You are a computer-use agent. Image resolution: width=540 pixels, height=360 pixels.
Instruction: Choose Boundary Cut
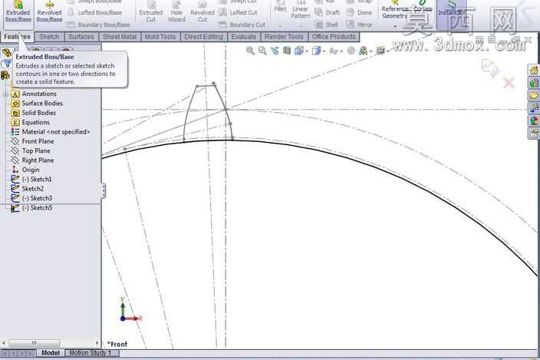(242, 25)
